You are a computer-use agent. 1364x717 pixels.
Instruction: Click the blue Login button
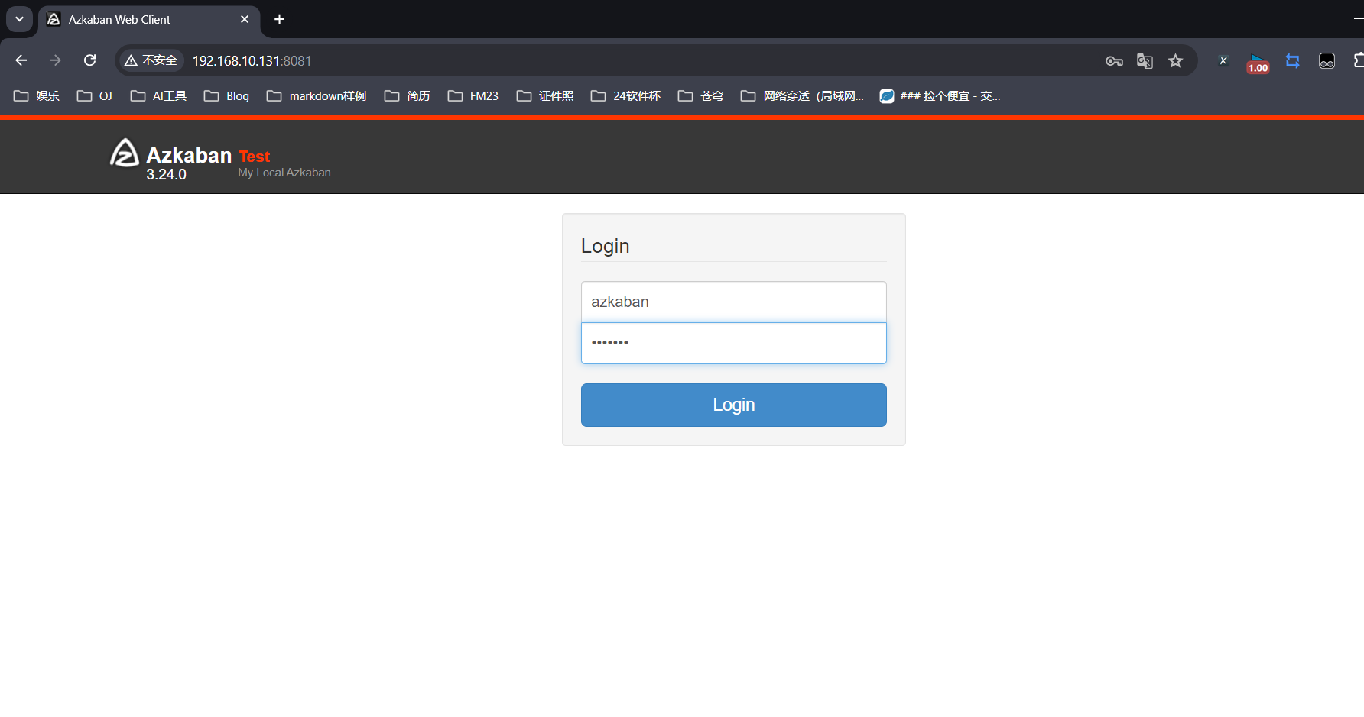click(x=734, y=405)
